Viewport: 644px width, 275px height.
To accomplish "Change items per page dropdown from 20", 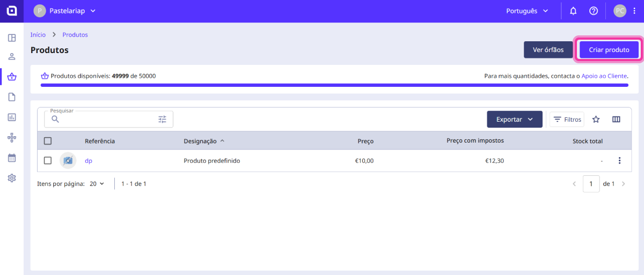I will (97, 184).
